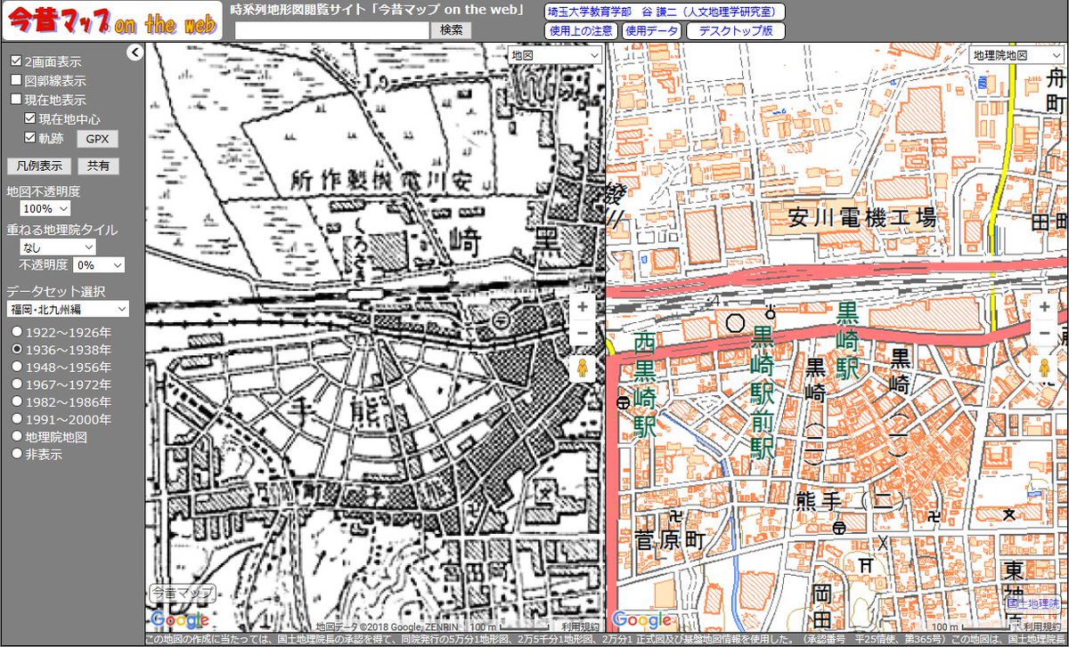The image size is (1069, 647).
Task: Open the 地図不透明度 100% dropdown
Action: tap(45, 208)
